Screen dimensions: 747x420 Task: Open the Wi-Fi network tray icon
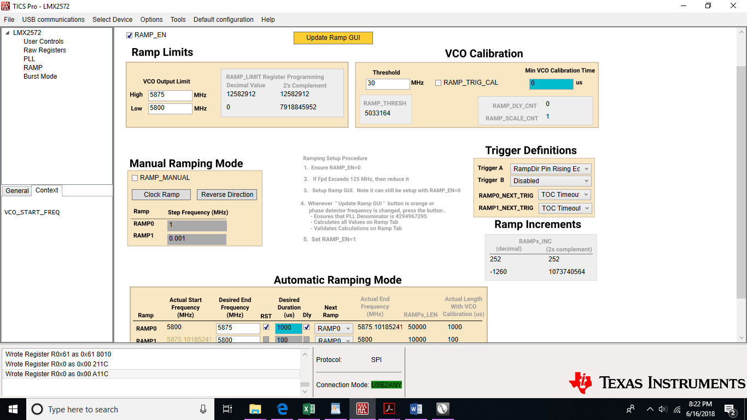pyautogui.click(x=677, y=409)
